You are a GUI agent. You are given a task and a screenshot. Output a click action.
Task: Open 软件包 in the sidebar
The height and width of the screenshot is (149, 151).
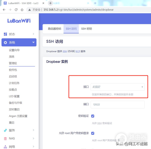pos(13,70)
